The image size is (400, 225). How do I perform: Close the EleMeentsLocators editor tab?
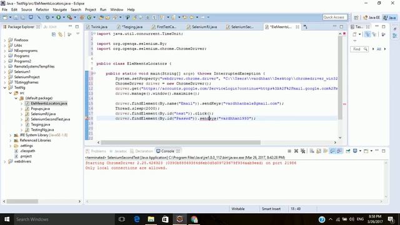297,27
